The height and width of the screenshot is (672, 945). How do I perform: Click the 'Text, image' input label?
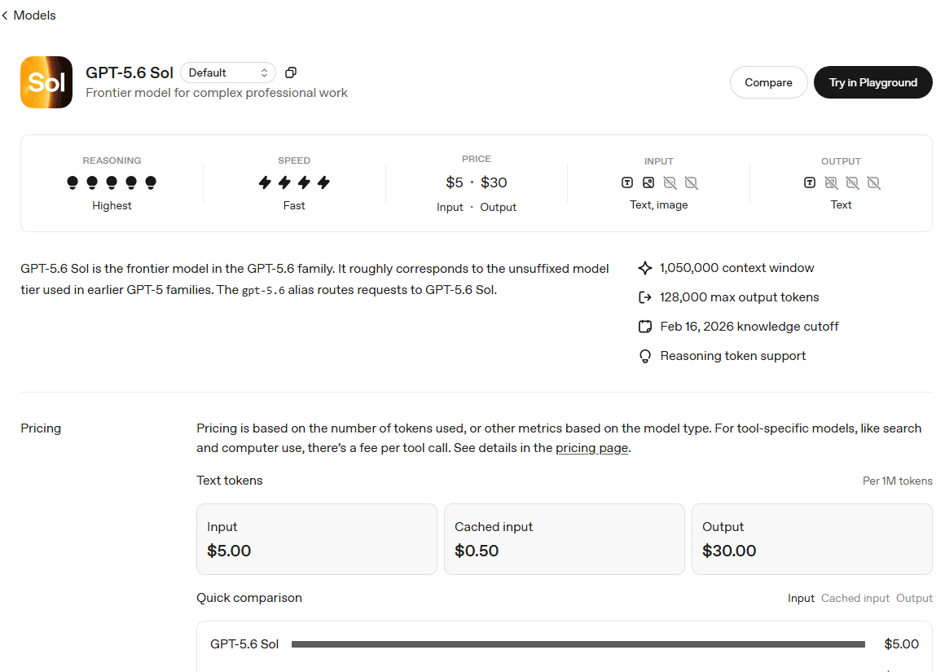tap(659, 205)
